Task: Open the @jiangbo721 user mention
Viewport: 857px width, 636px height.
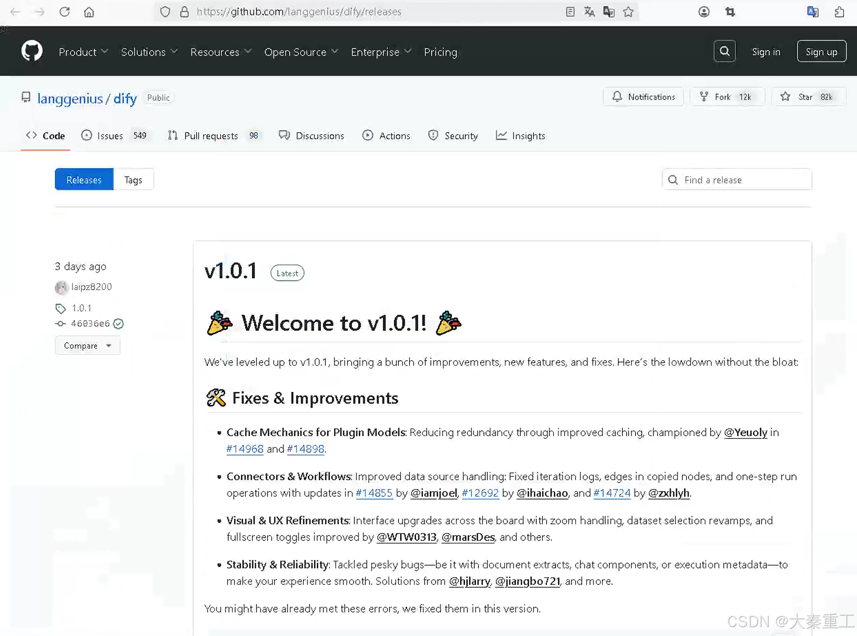Action: click(x=527, y=581)
